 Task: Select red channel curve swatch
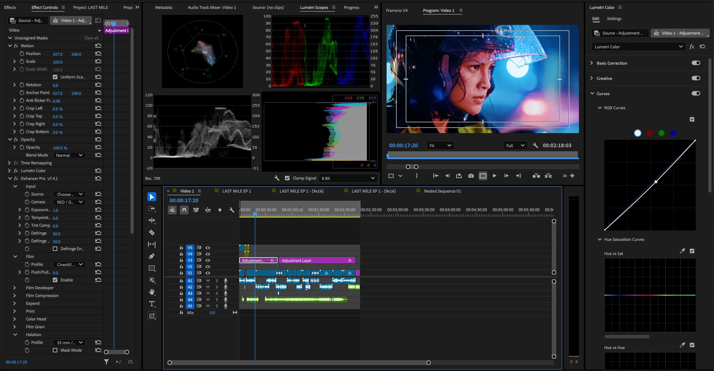pos(650,133)
